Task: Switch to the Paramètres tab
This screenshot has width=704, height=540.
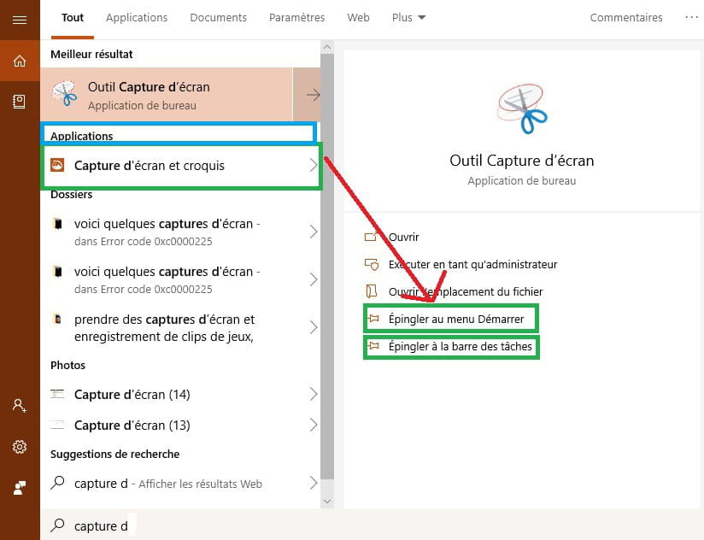Action: click(296, 17)
